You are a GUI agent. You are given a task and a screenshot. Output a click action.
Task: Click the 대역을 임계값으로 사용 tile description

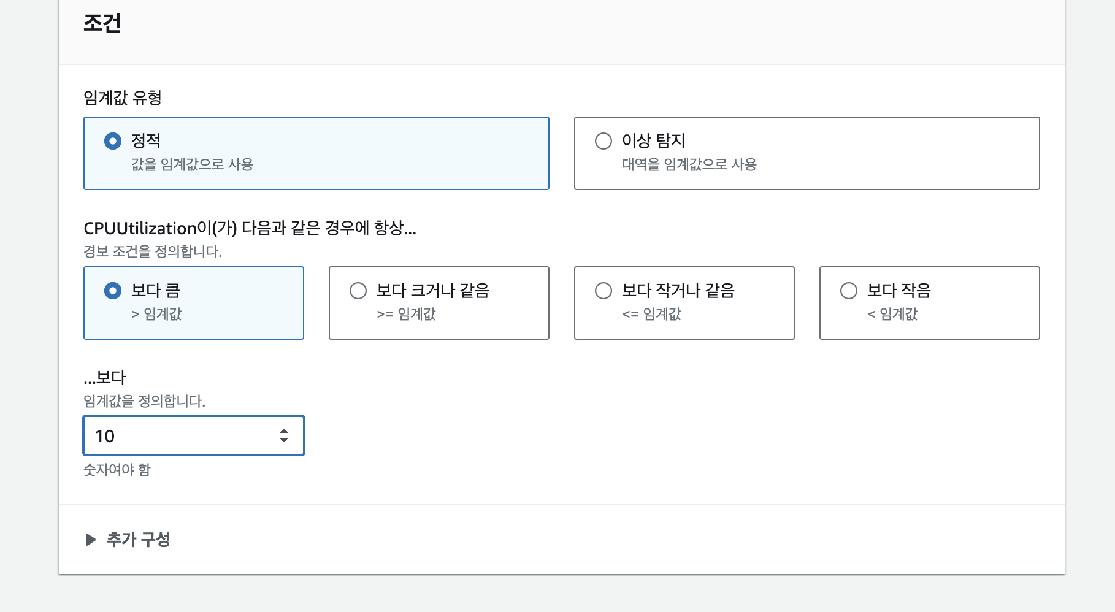(x=689, y=164)
